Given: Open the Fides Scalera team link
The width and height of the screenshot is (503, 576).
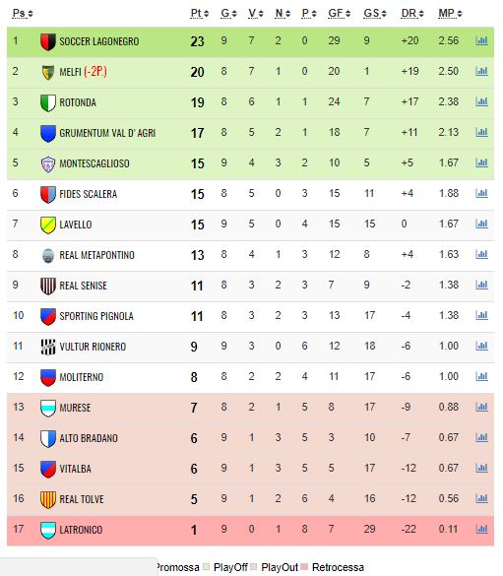Looking at the screenshot, I should [89, 194].
